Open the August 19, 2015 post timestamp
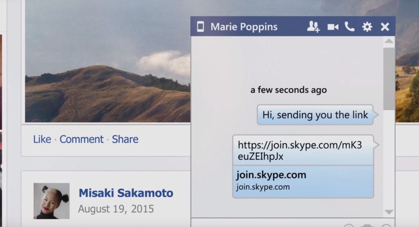The width and height of the screenshot is (419, 227). (116, 209)
